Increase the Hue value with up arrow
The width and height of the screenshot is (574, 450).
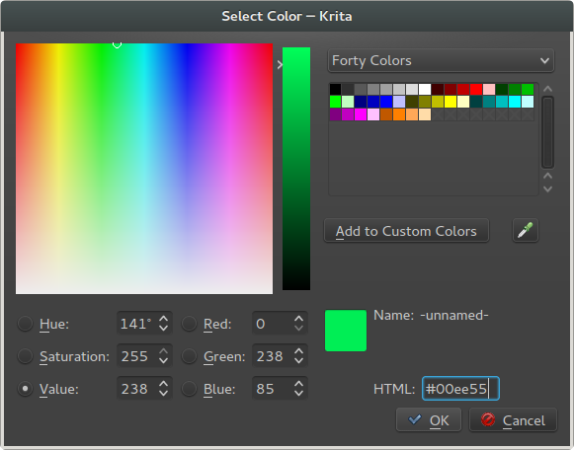[x=164, y=319]
